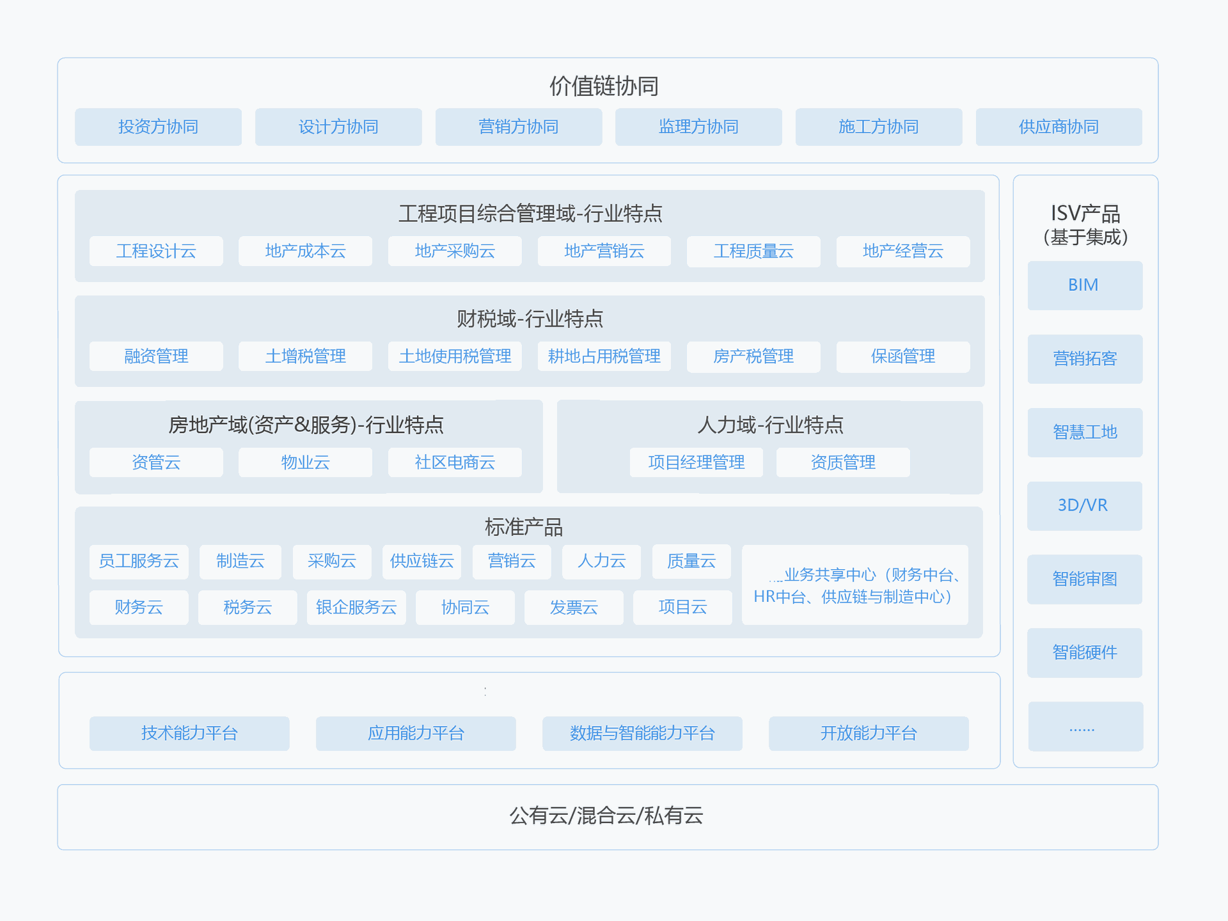1228x921 pixels.
Task: Click the 土地使用税管理 item
Action: (x=455, y=356)
